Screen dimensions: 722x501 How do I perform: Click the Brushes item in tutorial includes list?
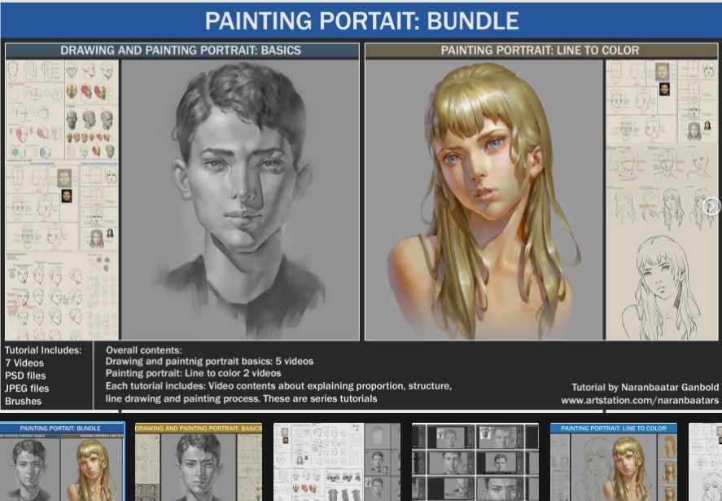(x=24, y=401)
